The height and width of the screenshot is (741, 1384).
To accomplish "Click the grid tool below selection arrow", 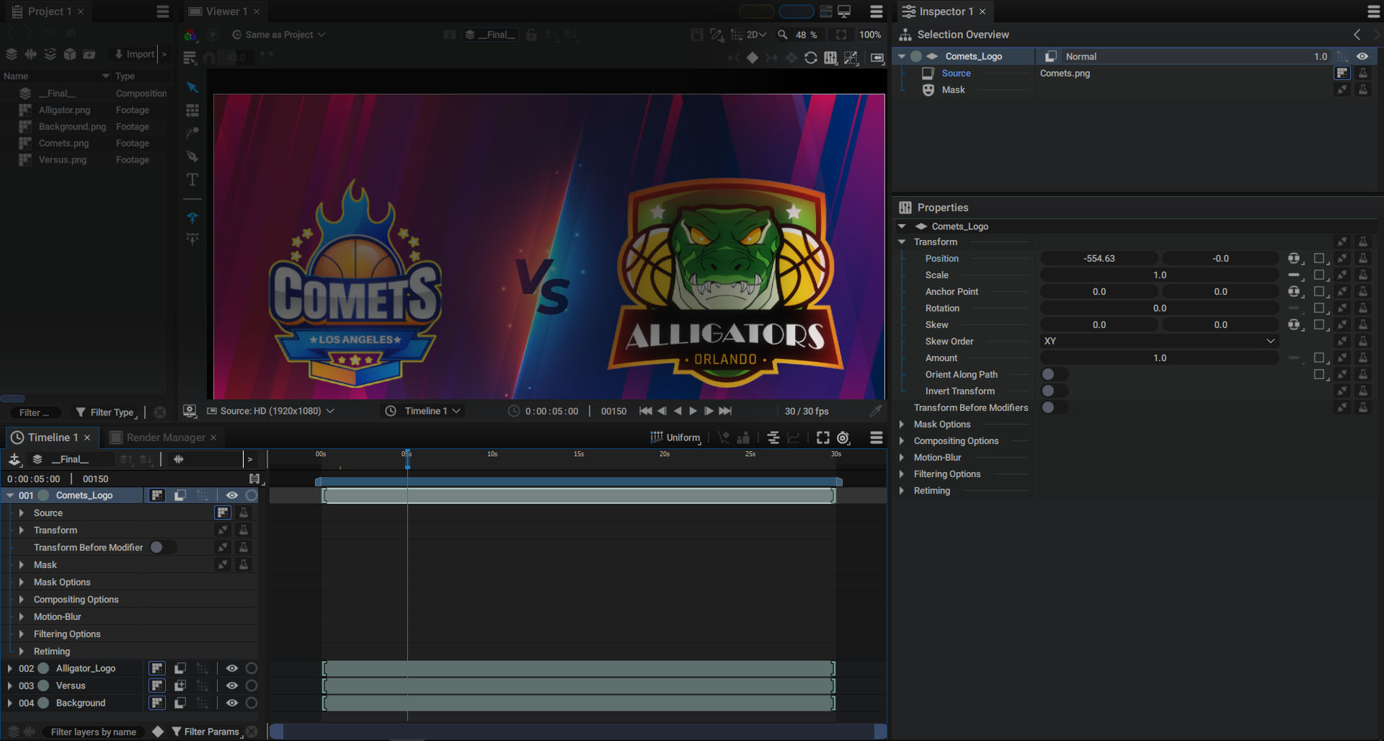I will pyautogui.click(x=192, y=110).
